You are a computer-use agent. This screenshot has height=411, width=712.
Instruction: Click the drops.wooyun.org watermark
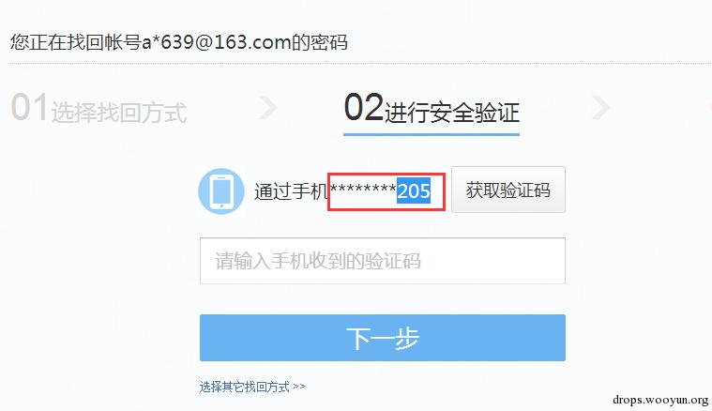point(660,400)
